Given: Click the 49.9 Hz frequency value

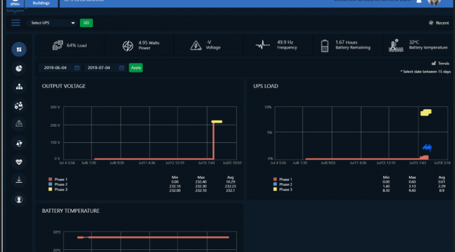Looking at the screenshot, I should [x=285, y=43].
